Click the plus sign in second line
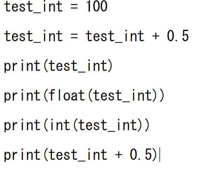The width and height of the screenshot is (206, 180). 156,36
